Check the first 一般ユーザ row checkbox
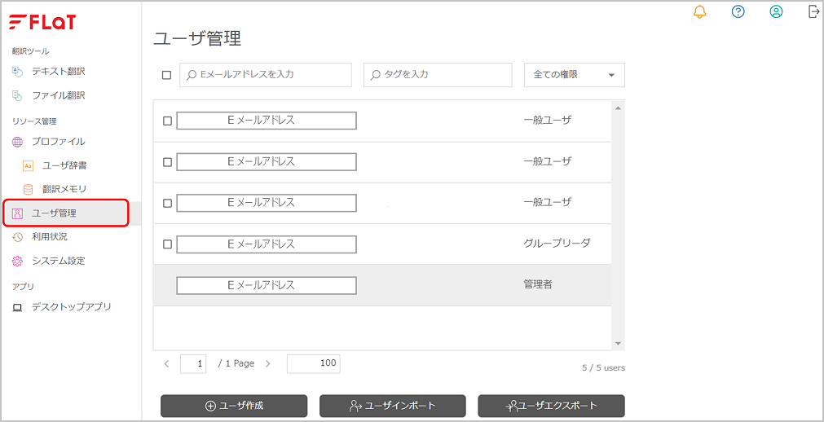The height and width of the screenshot is (422, 824). [167, 121]
